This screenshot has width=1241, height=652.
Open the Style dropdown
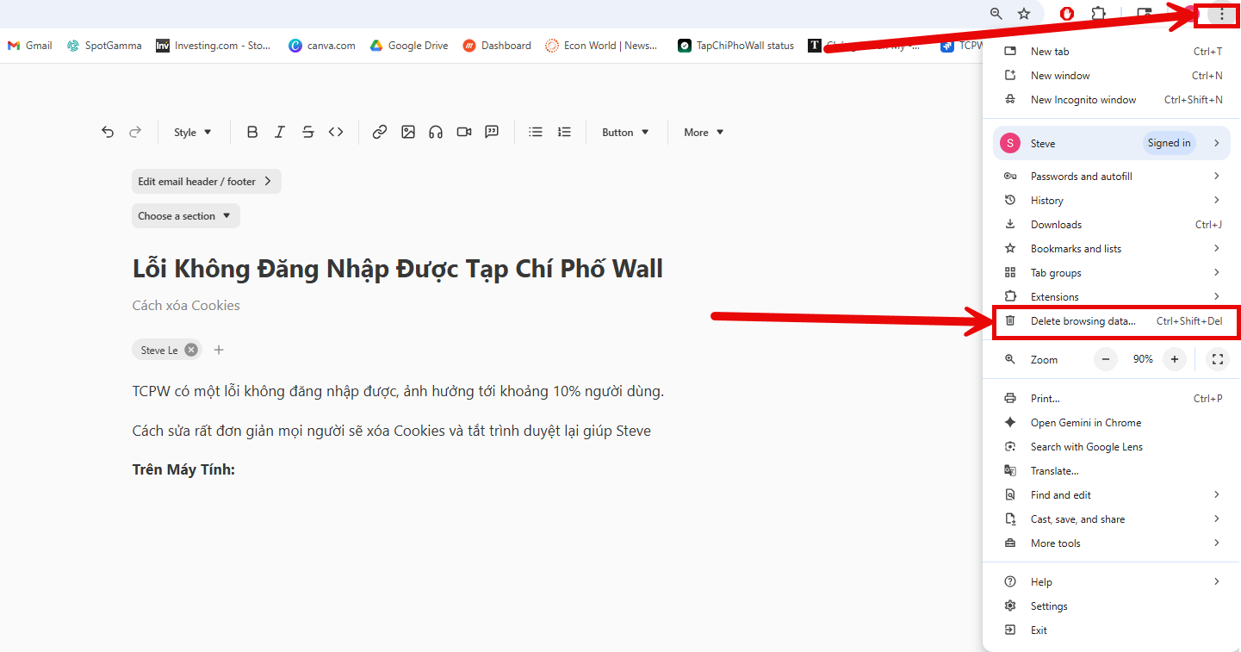(192, 133)
